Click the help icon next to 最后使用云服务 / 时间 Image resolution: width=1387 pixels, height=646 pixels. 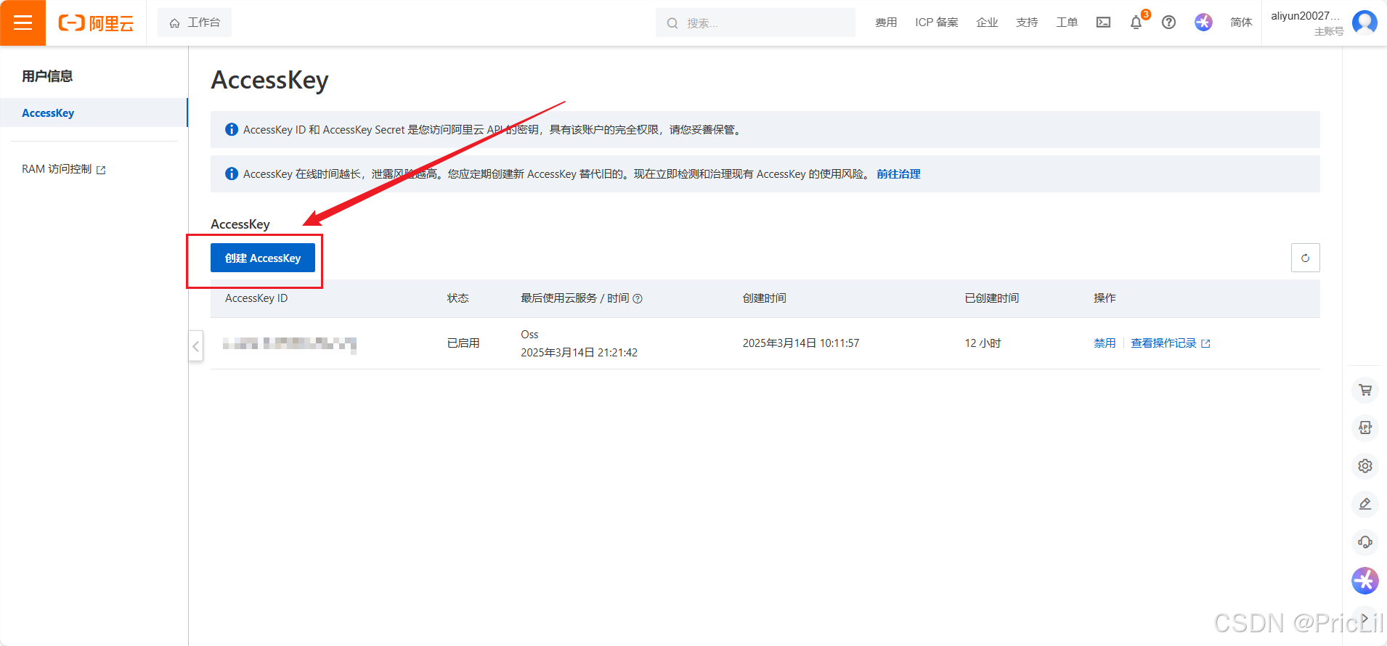(638, 298)
